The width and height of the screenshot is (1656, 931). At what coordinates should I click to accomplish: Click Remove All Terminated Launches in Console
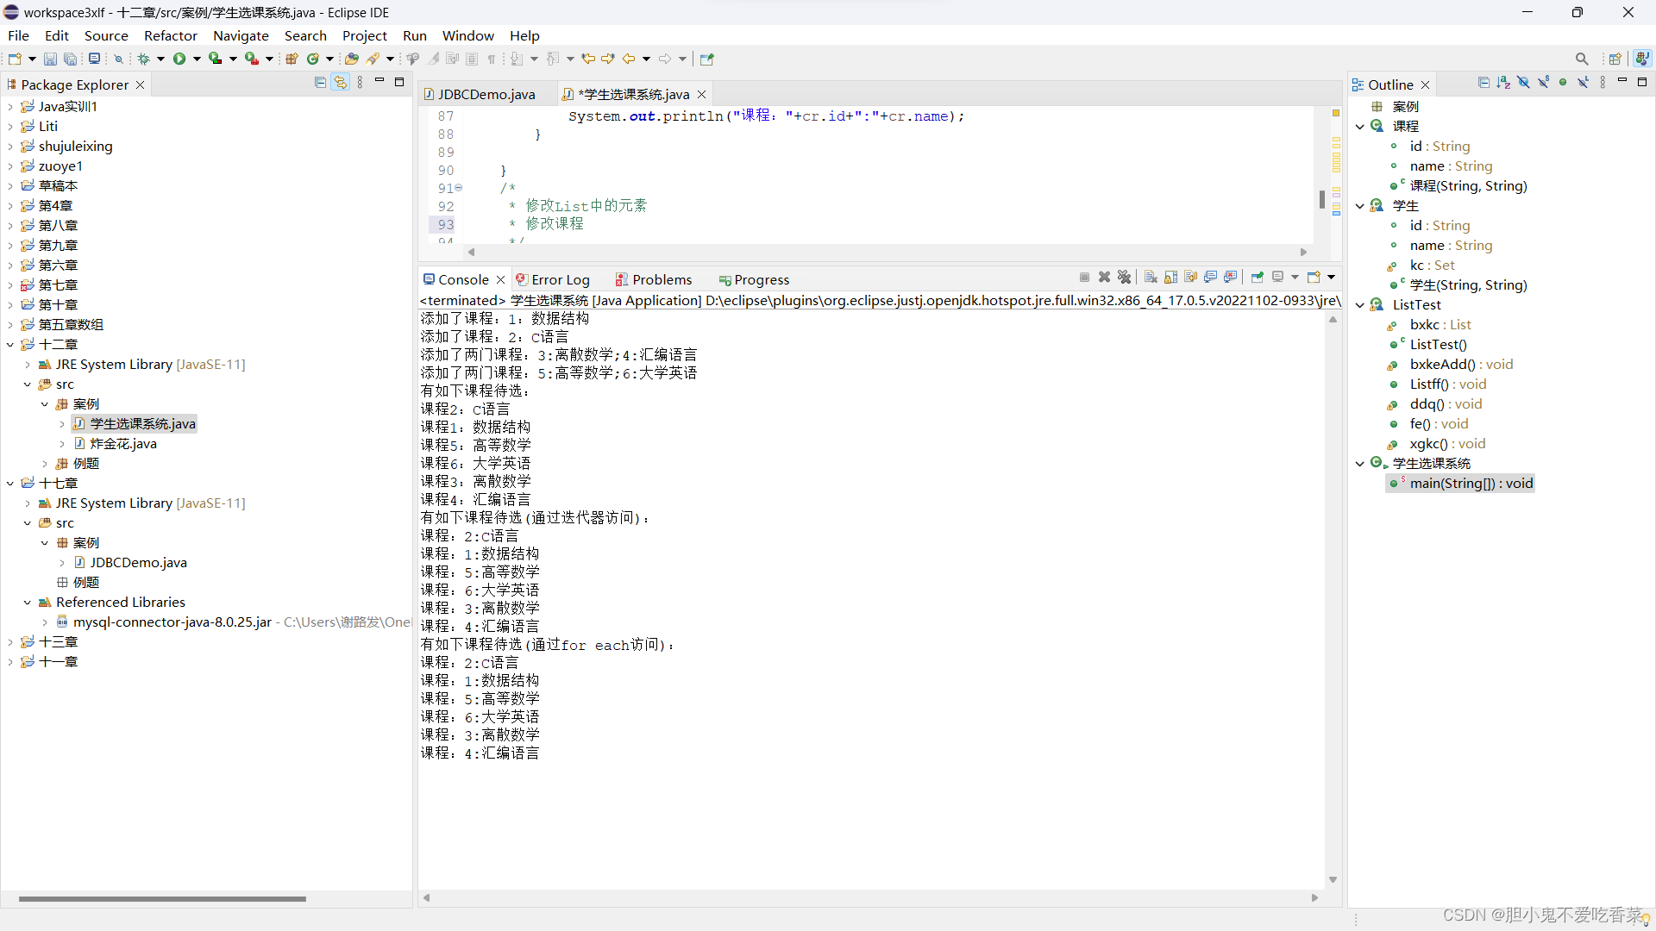pyautogui.click(x=1125, y=278)
